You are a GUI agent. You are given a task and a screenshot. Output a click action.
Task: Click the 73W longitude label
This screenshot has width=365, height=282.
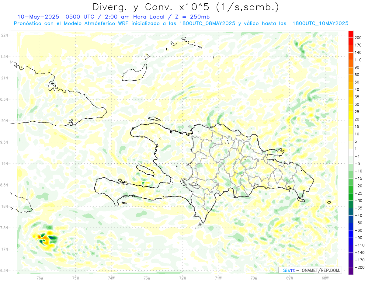(147, 278)
